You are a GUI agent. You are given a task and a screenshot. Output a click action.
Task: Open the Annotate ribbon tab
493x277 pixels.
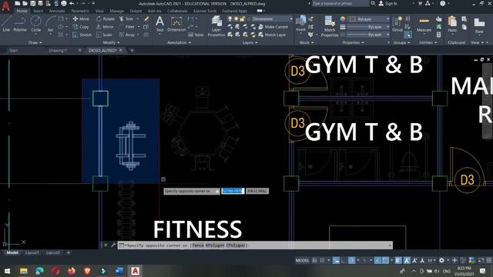click(57, 11)
